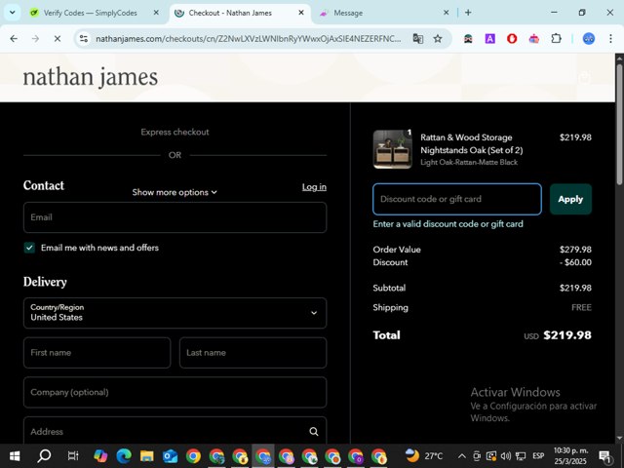Open Outlook from the taskbar
The width and height of the screenshot is (624, 468).
(x=170, y=456)
